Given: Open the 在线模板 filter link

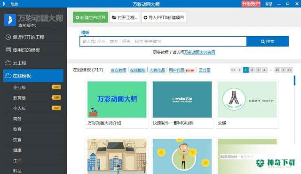Looking at the screenshot, I should [x=138, y=70].
